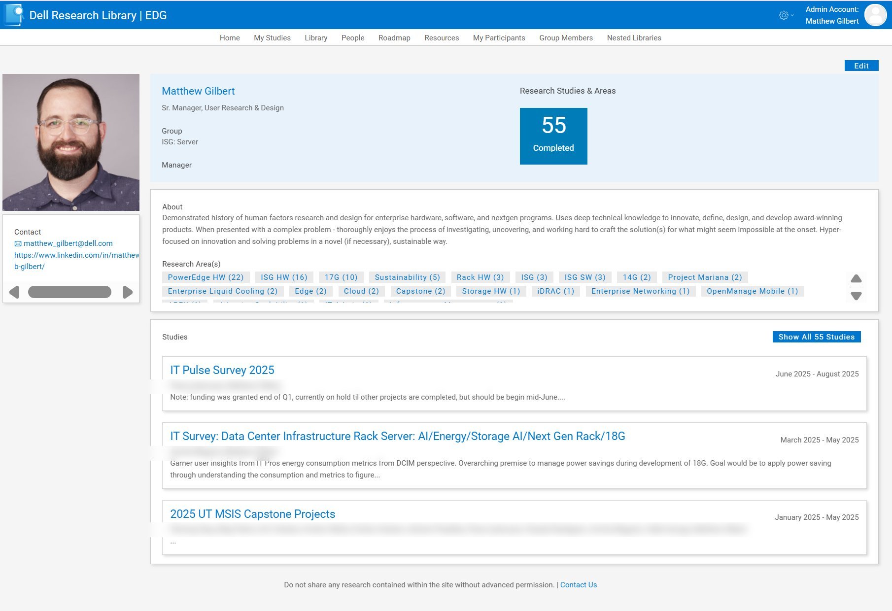The width and height of the screenshot is (892, 611).
Task: Click the Dell Research Library | EDG title
Action: point(98,15)
